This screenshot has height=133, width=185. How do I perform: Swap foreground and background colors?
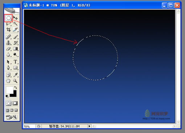coord(16,87)
